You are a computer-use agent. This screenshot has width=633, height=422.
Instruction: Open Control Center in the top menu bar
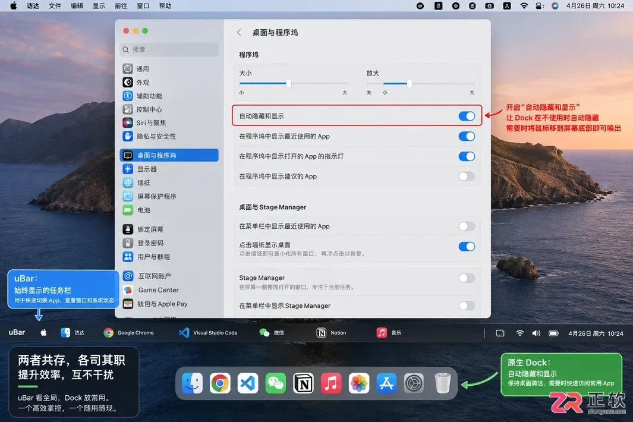point(539,6)
